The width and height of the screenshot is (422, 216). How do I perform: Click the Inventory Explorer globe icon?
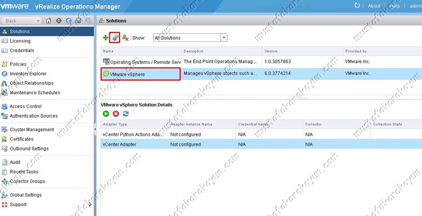(x=4, y=73)
